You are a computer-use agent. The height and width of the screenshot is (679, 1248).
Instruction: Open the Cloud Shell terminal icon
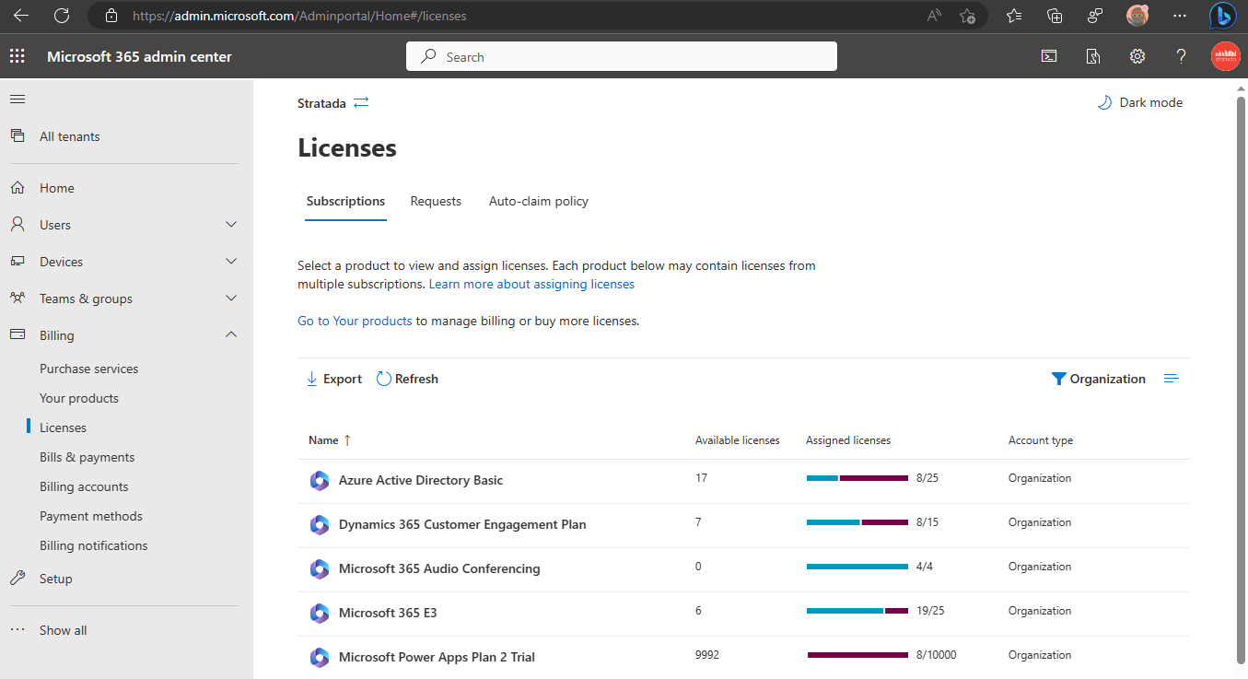pos(1049,56)
